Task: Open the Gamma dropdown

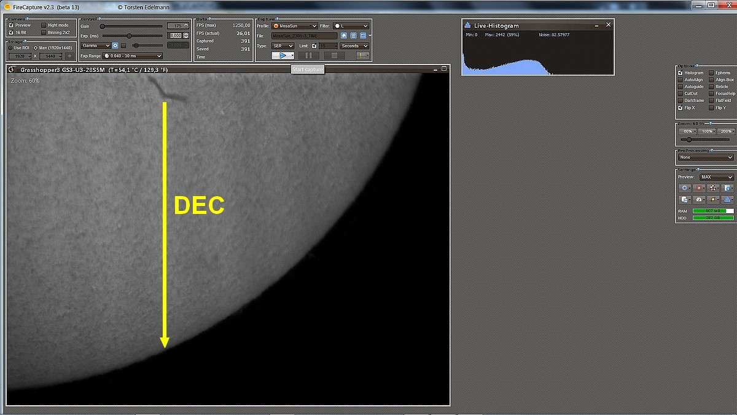Action: [x=95, y=45]
